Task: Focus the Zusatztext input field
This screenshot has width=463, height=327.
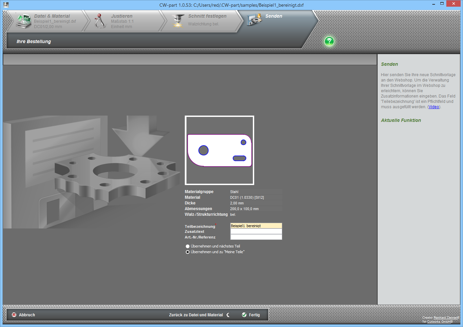Action: pyautogui.click(x=256, y=231)
